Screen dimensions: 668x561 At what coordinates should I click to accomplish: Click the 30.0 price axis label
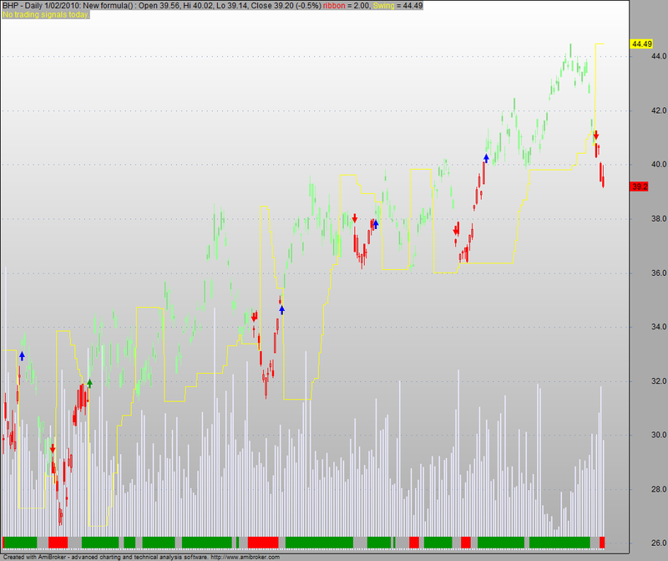(x=659, y=435)
